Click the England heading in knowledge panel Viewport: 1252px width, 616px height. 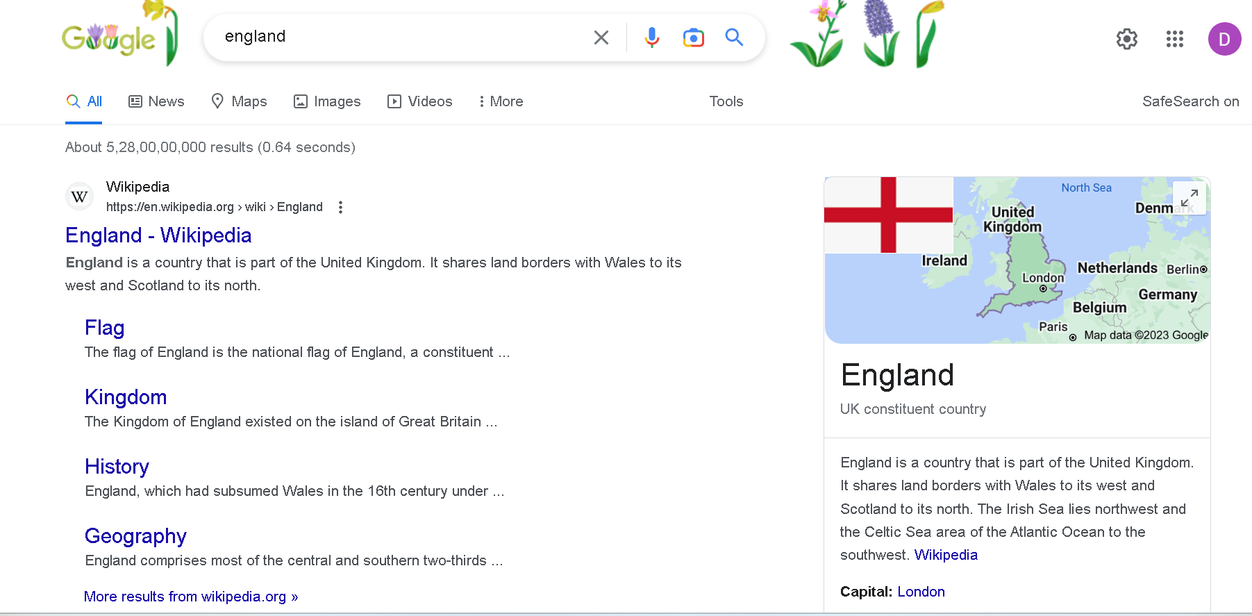coord(897,375)
